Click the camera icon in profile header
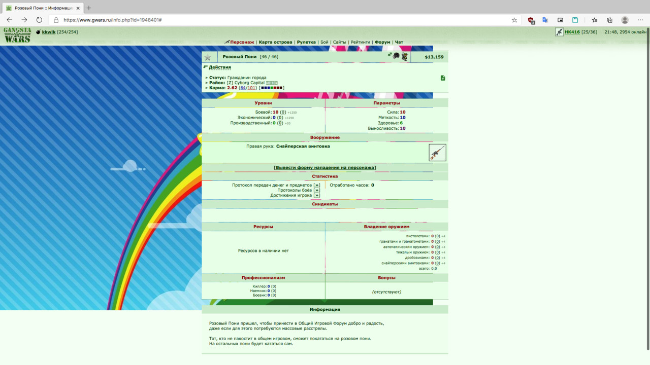650x365 pixels. (x=396, y=56)
